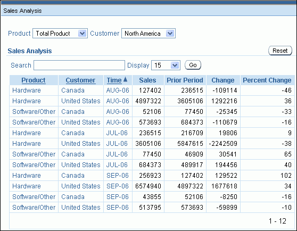Click the Change value 129522
The height and width of the screenshot is (231, 297).
(x=226, y=176)
